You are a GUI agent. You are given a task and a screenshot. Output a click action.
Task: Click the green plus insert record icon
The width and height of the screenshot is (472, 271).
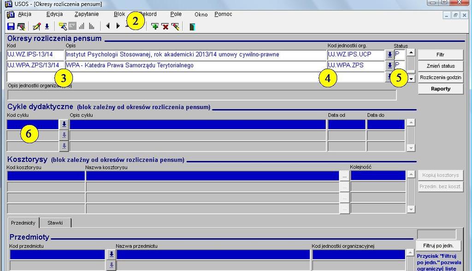click(x=155, y=26)
